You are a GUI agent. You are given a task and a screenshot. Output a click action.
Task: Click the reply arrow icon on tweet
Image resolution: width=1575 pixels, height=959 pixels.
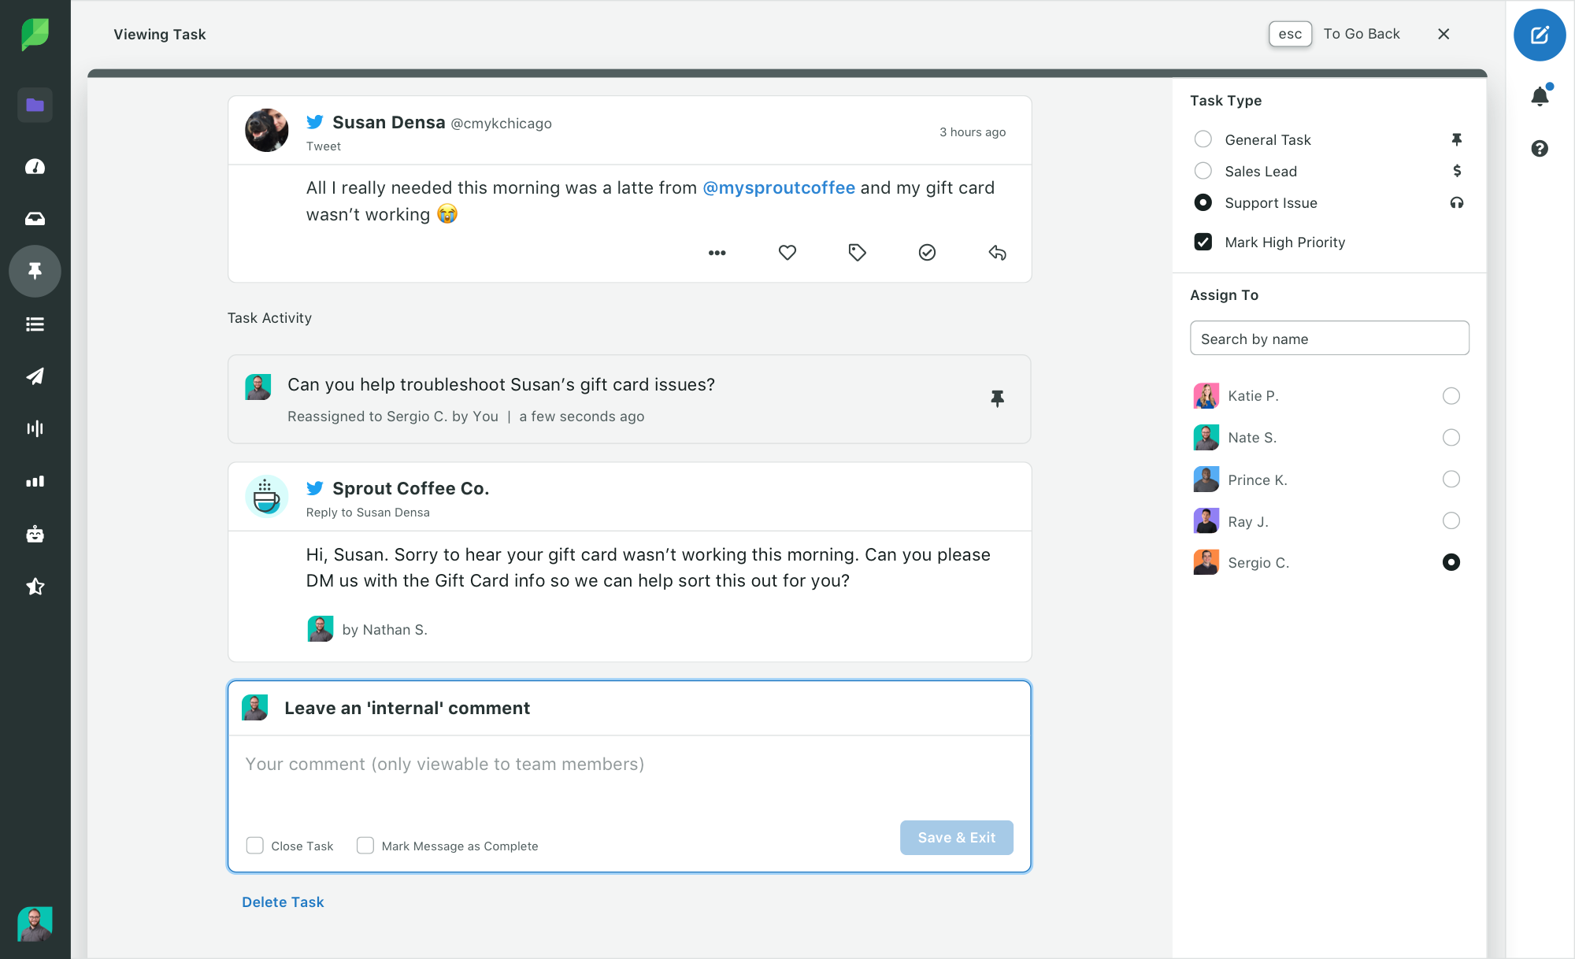click(x=997, y=253)
